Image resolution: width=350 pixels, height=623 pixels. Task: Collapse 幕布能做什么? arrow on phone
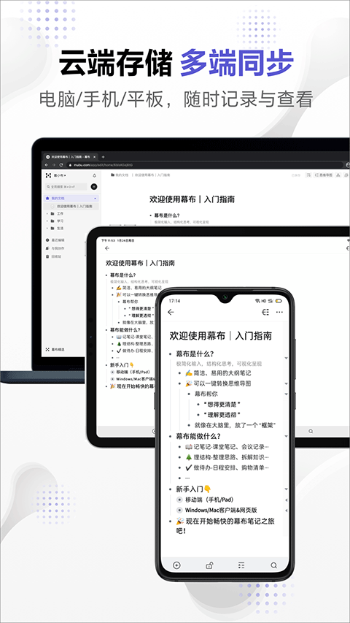(286, 437)
